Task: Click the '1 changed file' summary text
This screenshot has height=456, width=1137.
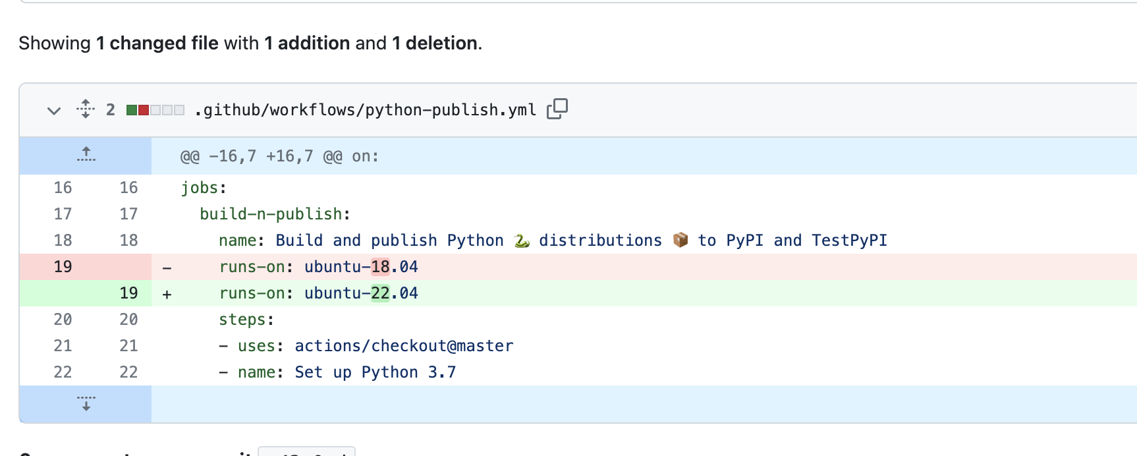Action: pyautogui.click(x=157, y=43)
